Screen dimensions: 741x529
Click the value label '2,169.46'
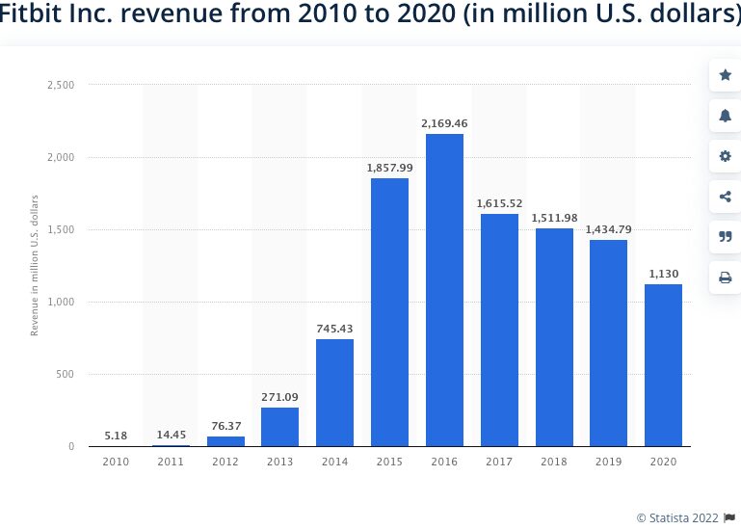pos(444,123)
